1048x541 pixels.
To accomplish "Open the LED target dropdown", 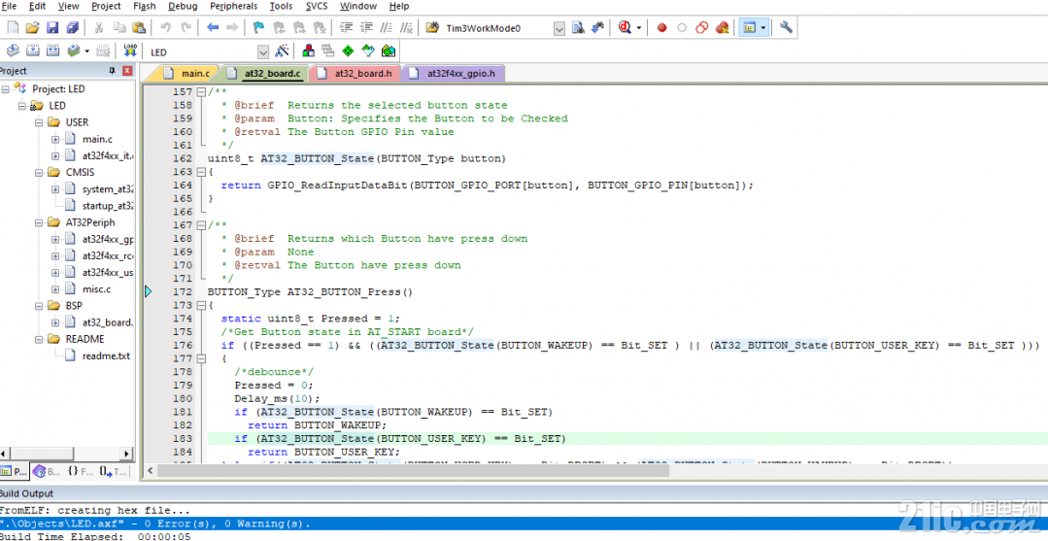I will pos(262,52).
